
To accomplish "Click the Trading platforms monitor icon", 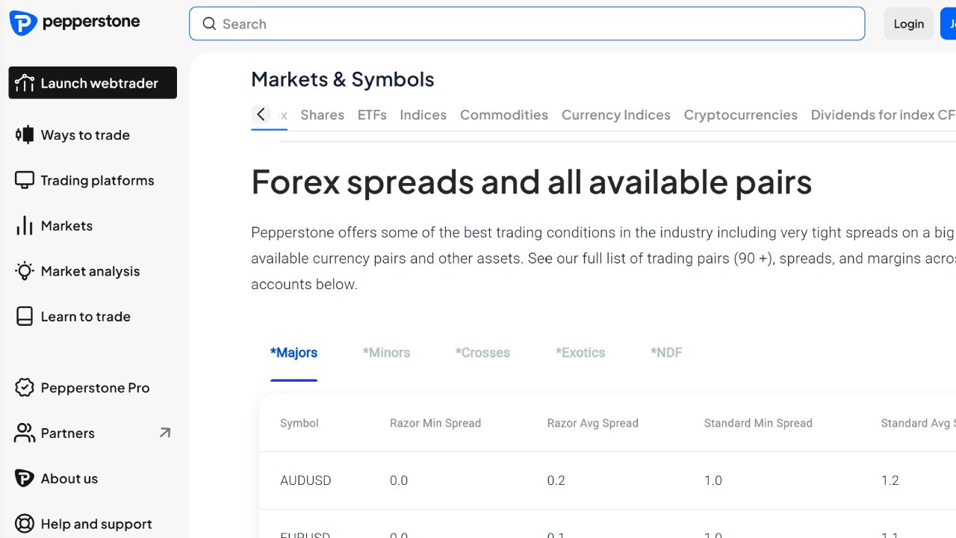I will (x=25, y=180).
